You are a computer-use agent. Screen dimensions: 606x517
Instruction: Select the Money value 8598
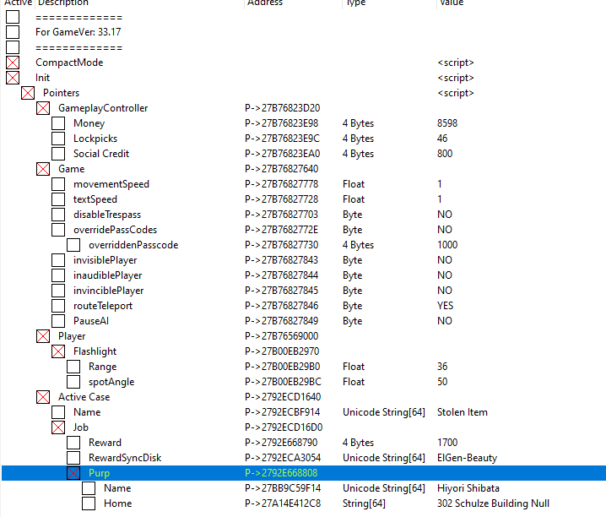coord(447,123)
